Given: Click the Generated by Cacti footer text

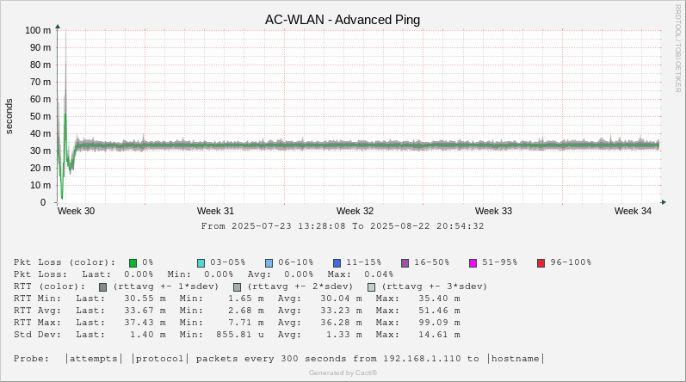Looking at the screenshot, I should [x=343, y=373].
